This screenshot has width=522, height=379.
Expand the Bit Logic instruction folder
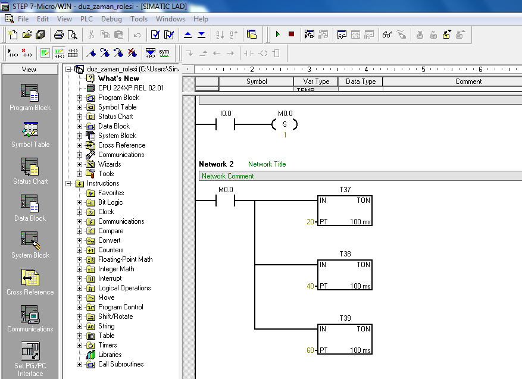click(x=79, y=203)
